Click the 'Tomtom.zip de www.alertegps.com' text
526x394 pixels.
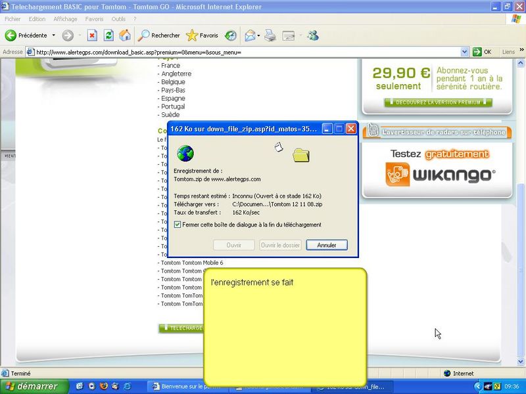coord(217,179)
